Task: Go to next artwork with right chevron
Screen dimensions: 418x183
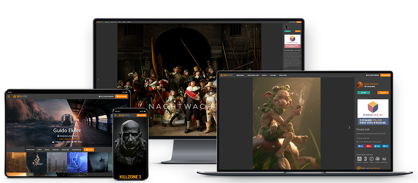Action: 349,128
